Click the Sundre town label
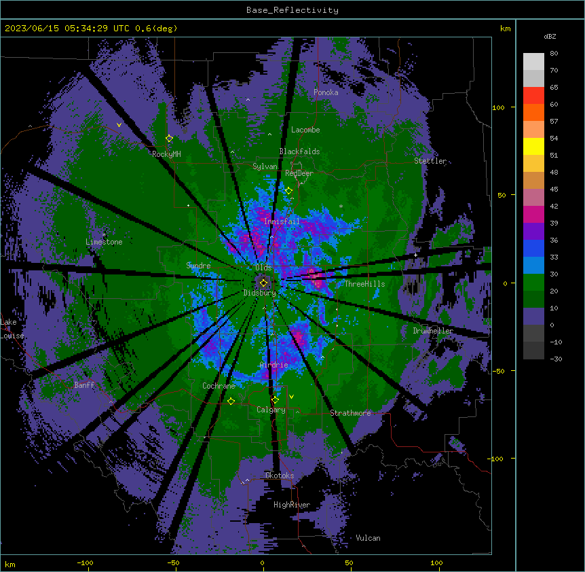 point(198,266)
